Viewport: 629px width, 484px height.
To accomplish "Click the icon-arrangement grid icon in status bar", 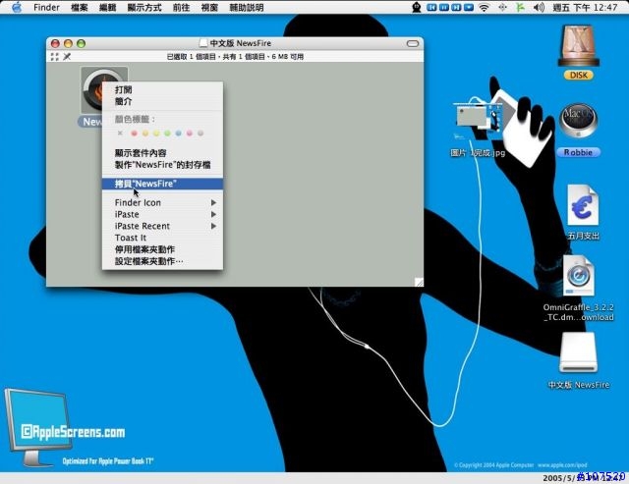I will click(x=55, y=57).
